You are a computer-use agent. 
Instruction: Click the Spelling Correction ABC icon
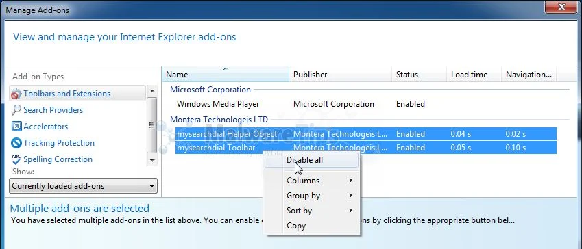tap(16, 159)
